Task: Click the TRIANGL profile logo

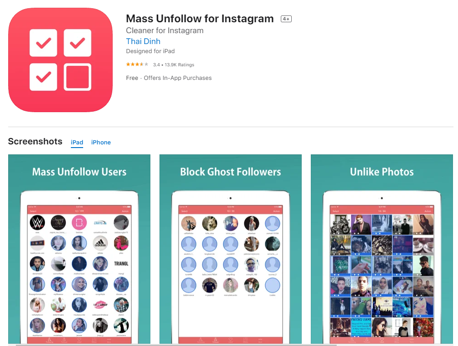Action: (x=121, y=264)
